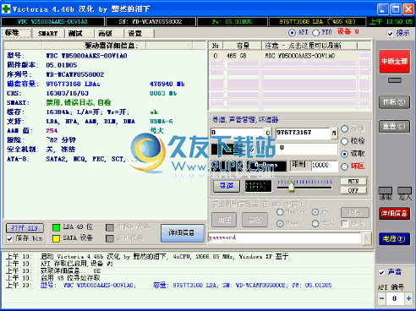Click the blue 电源(P) power button

click(394, 239)
